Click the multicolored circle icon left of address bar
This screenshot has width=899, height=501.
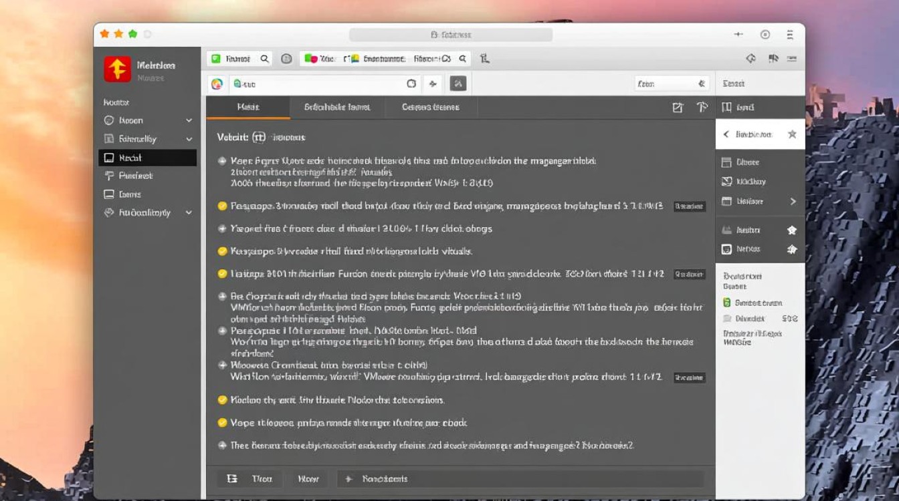click(217, 83)
